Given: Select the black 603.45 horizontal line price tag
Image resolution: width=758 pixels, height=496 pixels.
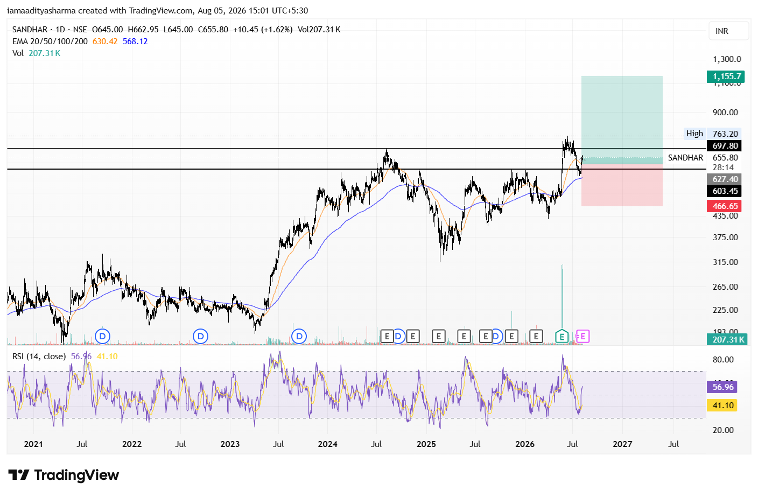Looking at the screenshot, I should point(724,191).
